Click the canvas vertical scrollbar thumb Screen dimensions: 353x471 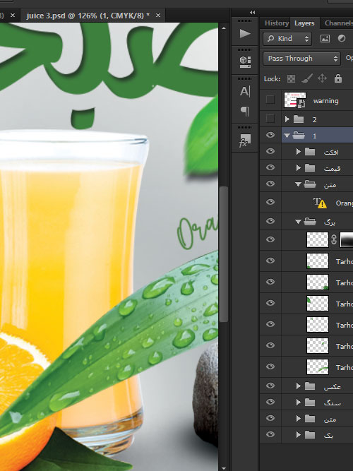coord(224,254)
